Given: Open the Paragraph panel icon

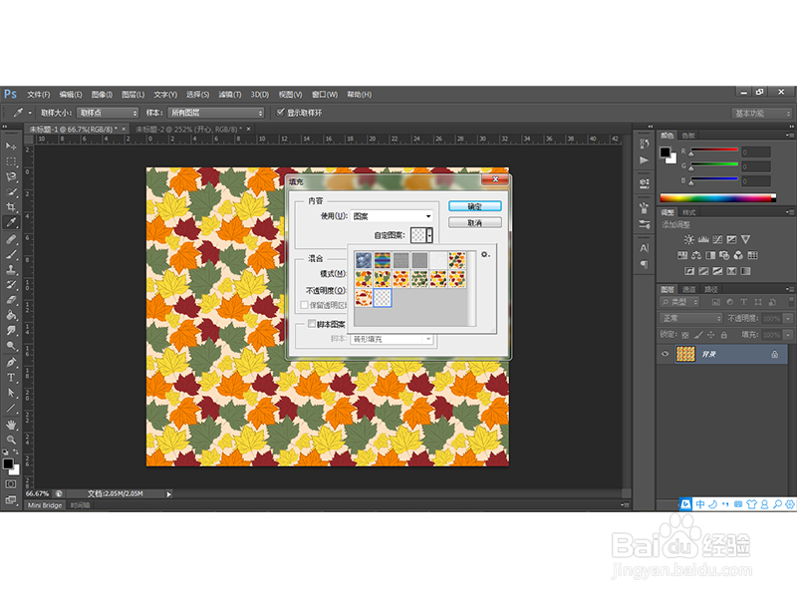Looking at the screenshot, I should click(x=644, y=264).
